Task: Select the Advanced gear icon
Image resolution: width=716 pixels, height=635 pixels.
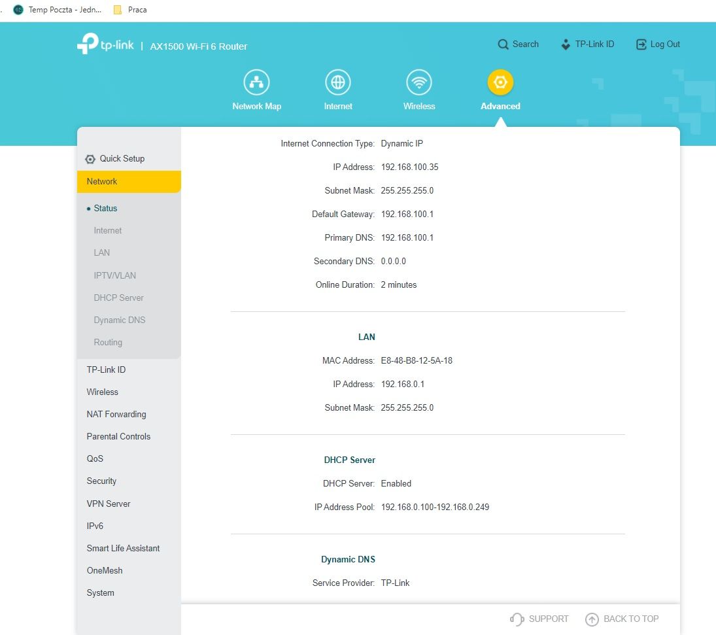Action: (500, 82)
